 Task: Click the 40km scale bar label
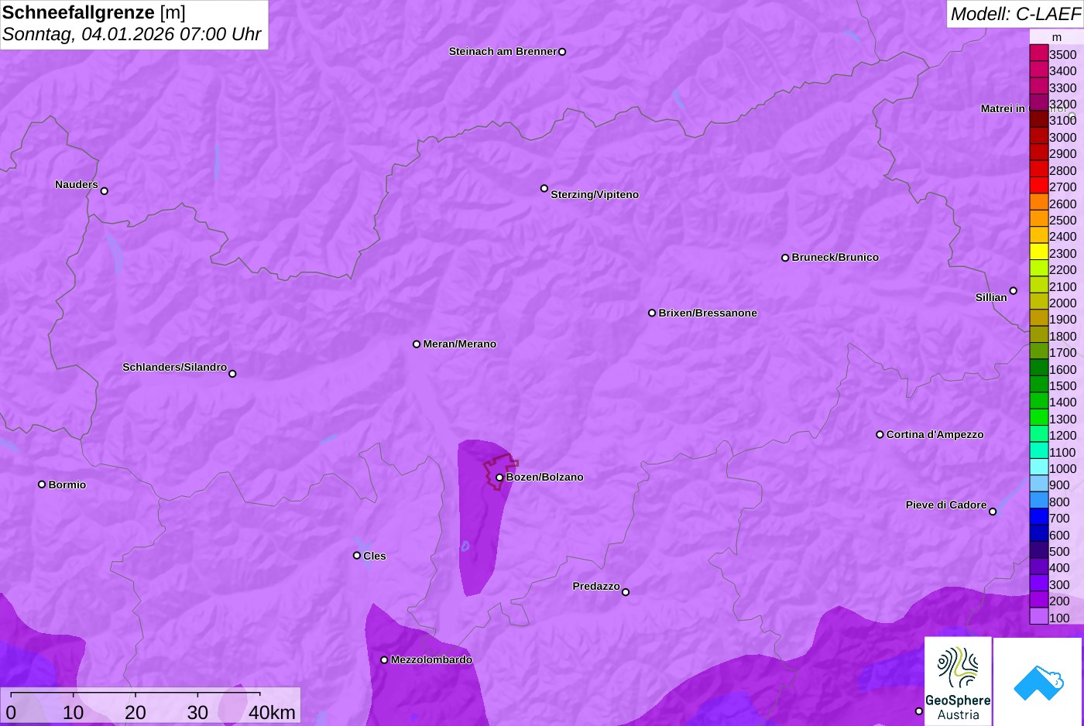[272, 712]
